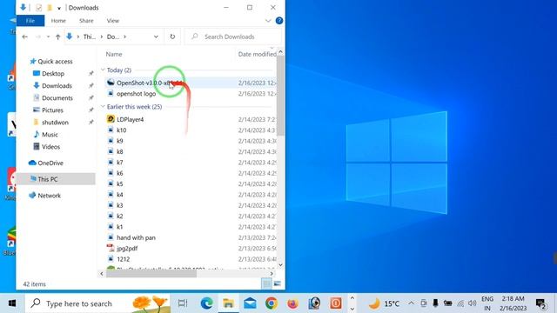This screenshot has width=557, height=313.
Task: Open the notification center icon
Action: pyautogui.click(x=541, y=304)
